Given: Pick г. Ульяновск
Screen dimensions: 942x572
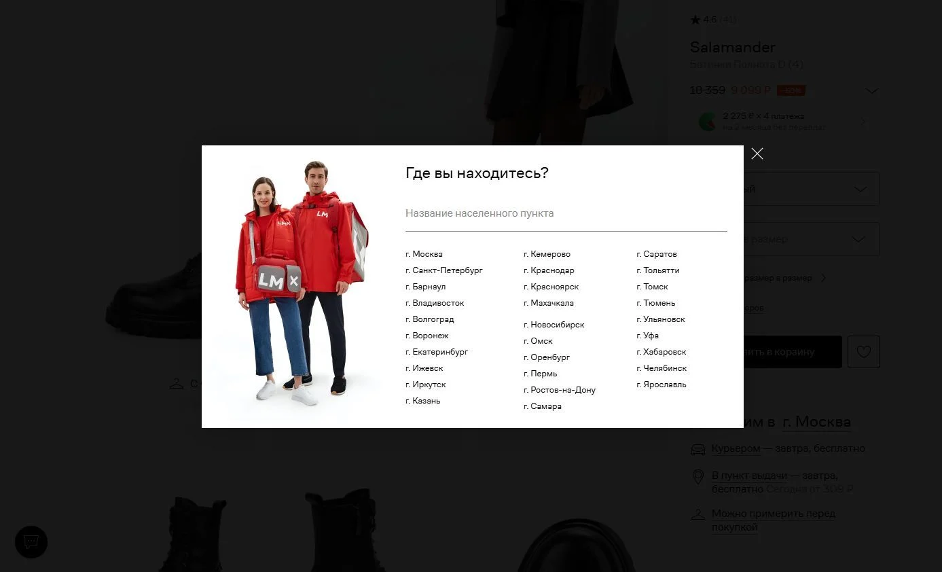Looking at the screenshot, I should point(661,319).
